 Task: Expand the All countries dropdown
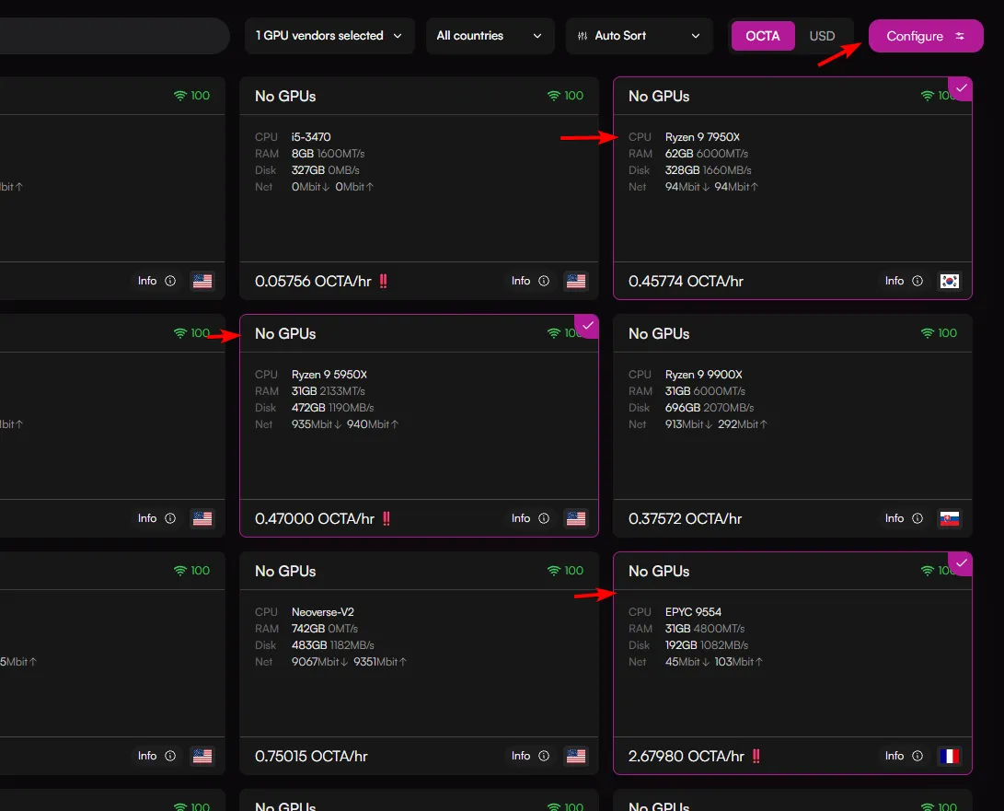pos(490,36)
